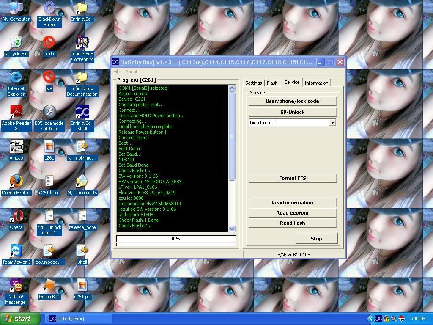This screenshot has height=325, width=433.
Task: Click the Read eeprom button
Action: (293, 213)
